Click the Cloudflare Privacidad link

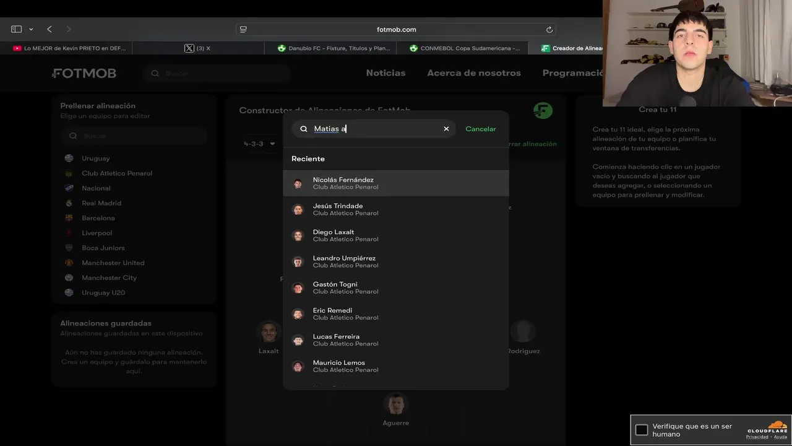coord(757,437)
